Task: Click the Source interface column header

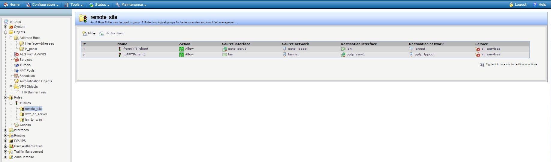Action: pyautogui.click(x=236, y=44)
